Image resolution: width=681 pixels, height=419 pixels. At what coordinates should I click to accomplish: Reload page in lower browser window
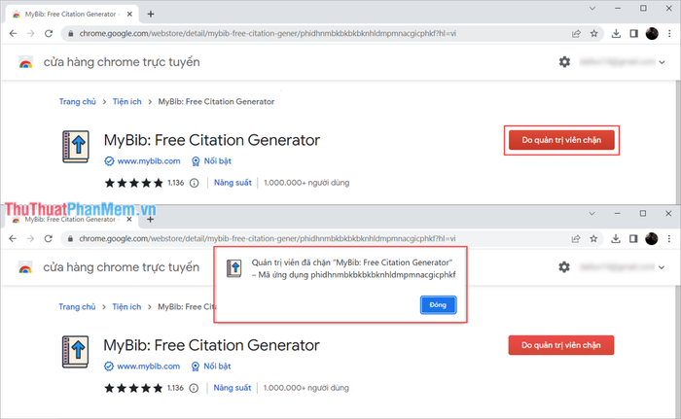coord(49,238)
